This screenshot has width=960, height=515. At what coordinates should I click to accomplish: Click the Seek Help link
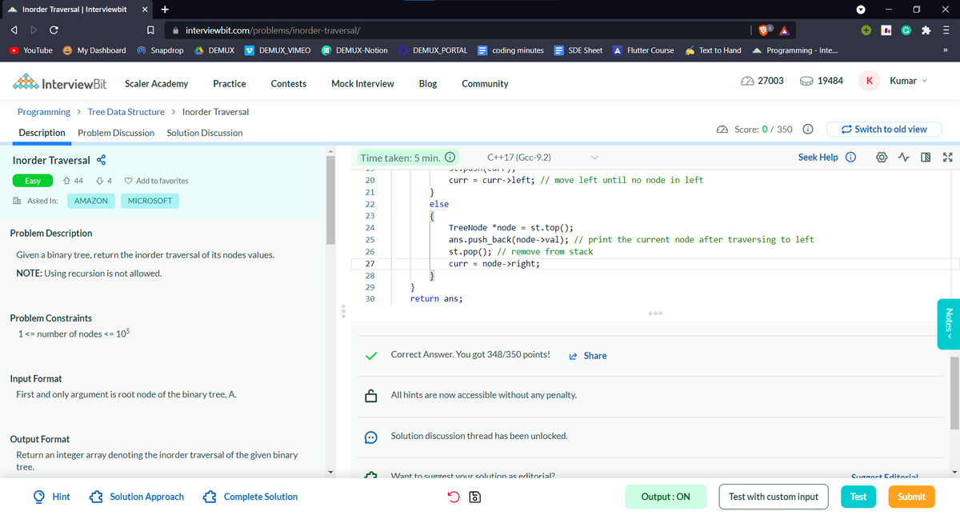[818, 158]
